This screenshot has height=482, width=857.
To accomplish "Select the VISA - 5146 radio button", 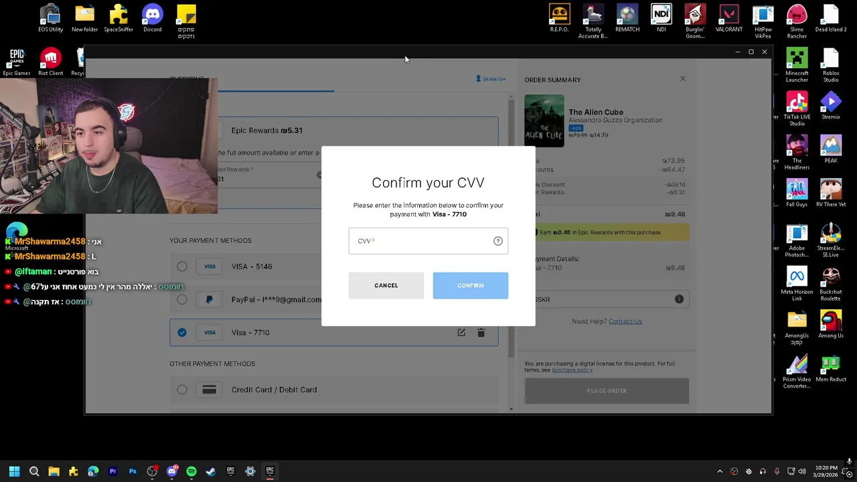I will point(182,266).
